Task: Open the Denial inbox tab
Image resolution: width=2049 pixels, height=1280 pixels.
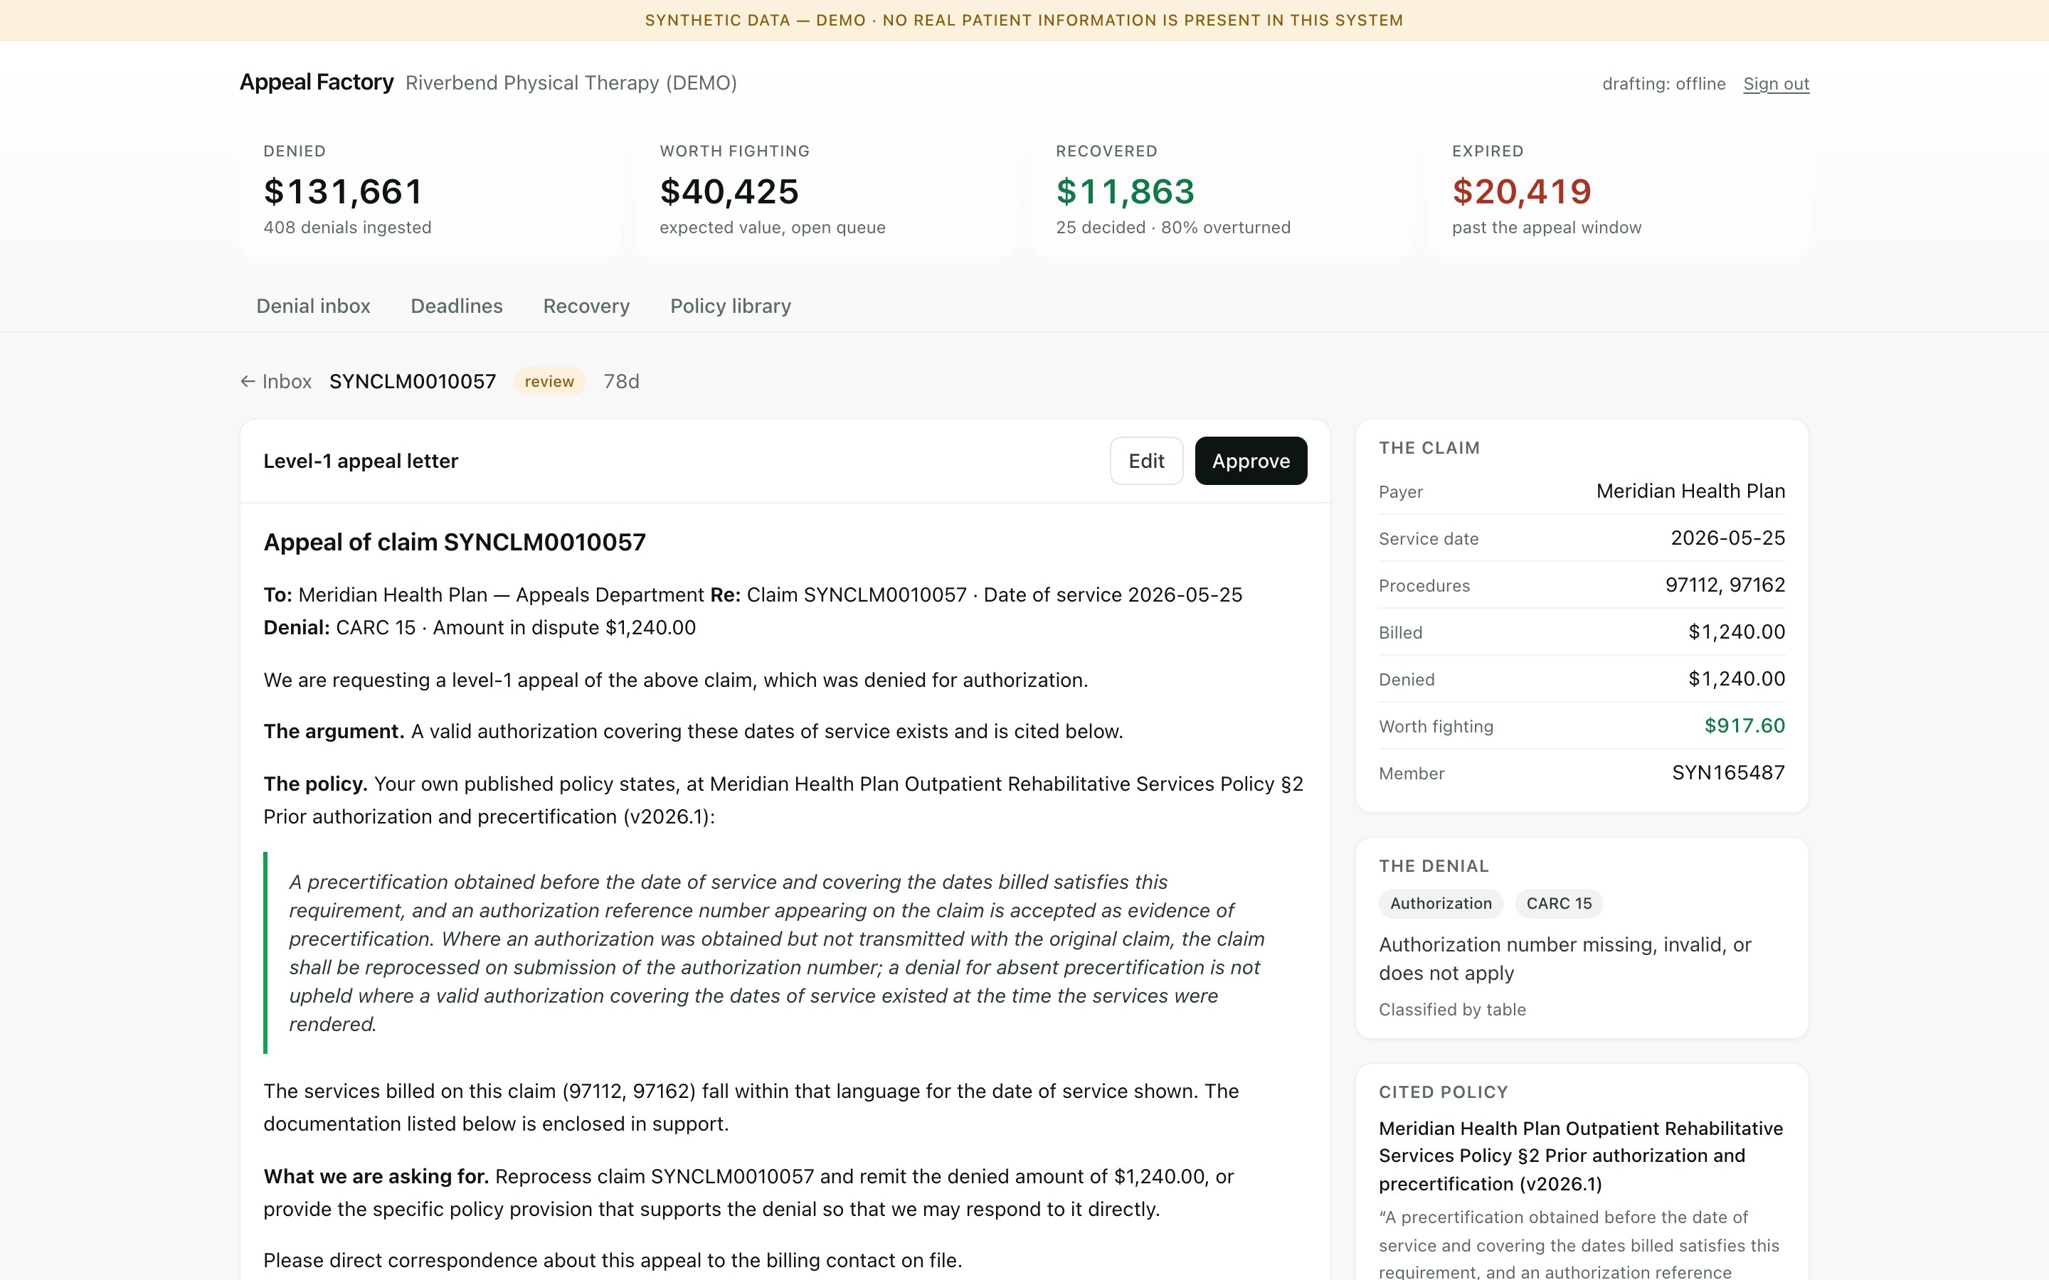Action: point(313,306)
